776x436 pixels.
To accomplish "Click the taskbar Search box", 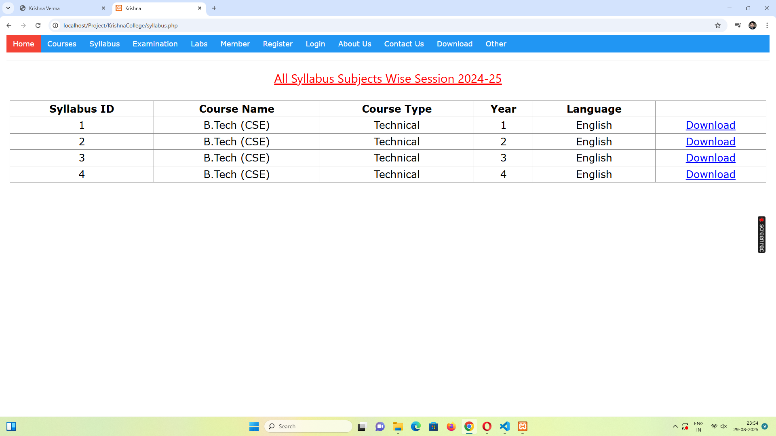I will (308, 426).
